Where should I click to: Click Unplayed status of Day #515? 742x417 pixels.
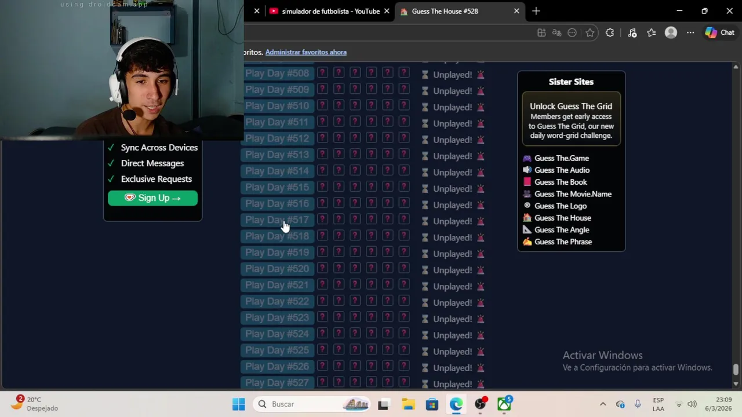[453, 189]
